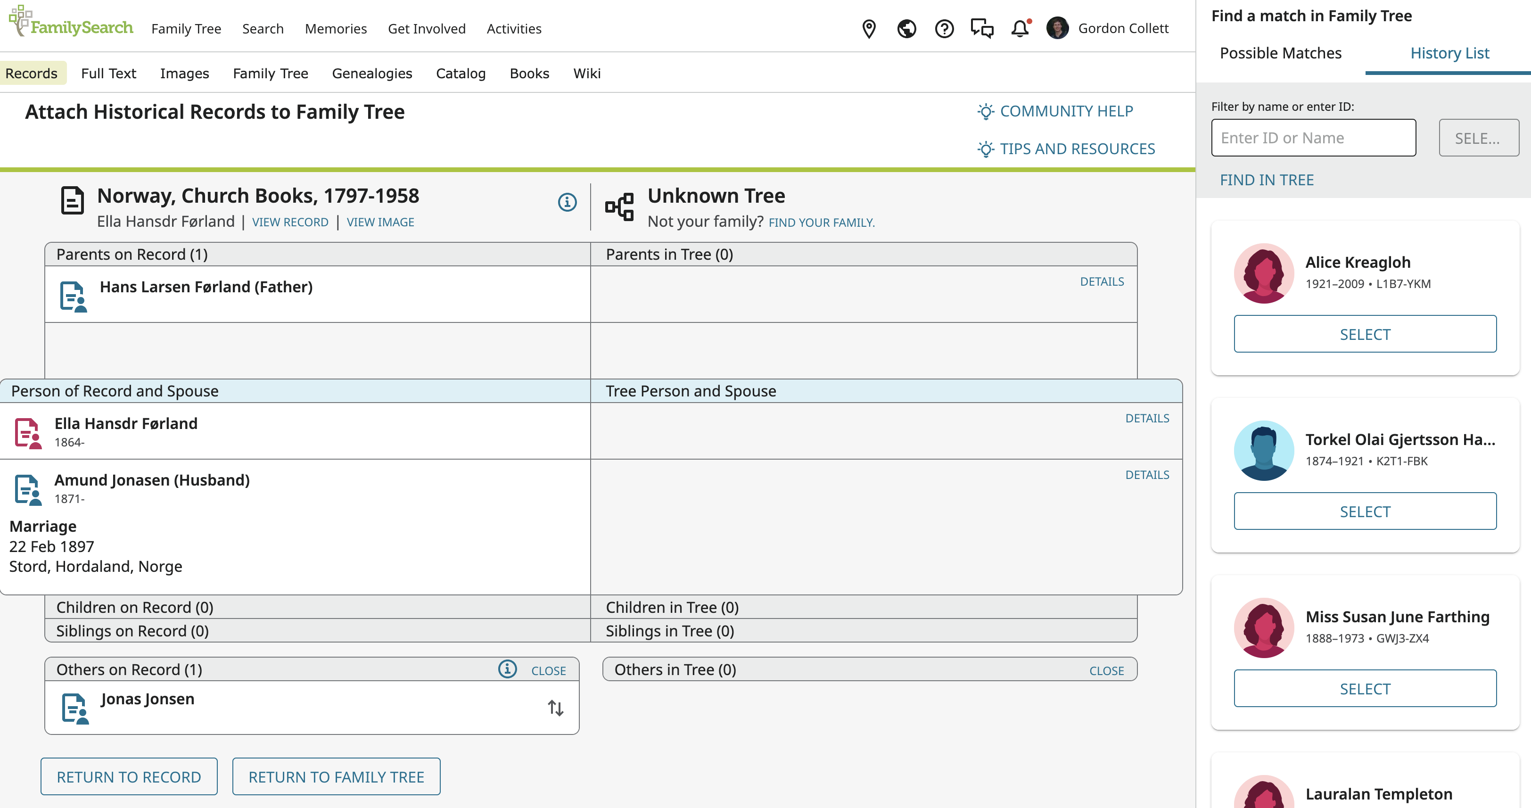Click the location pin icon in header

(x=868, y=29)
